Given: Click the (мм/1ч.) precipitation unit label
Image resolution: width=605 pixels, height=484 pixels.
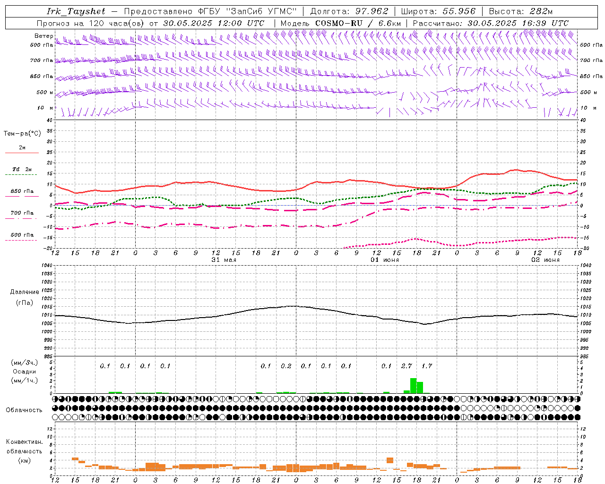Looking at the screenshot, I should pyautogui.click(x=25, y=380).
